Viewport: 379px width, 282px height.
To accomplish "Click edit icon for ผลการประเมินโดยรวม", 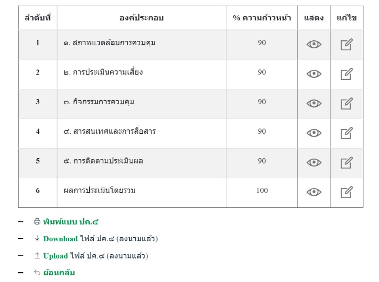I will pyautogui.click(x=346, y=192).
